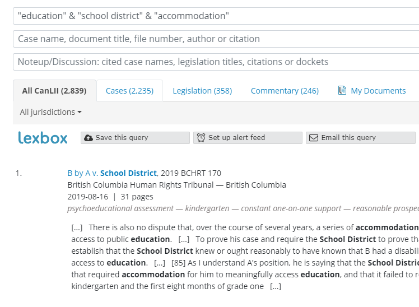Click the cloud upload icon beside Save this query

89,138
